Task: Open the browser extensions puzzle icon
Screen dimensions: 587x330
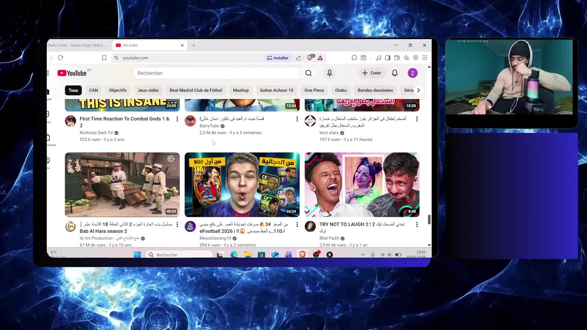Action: click(354, 58)
